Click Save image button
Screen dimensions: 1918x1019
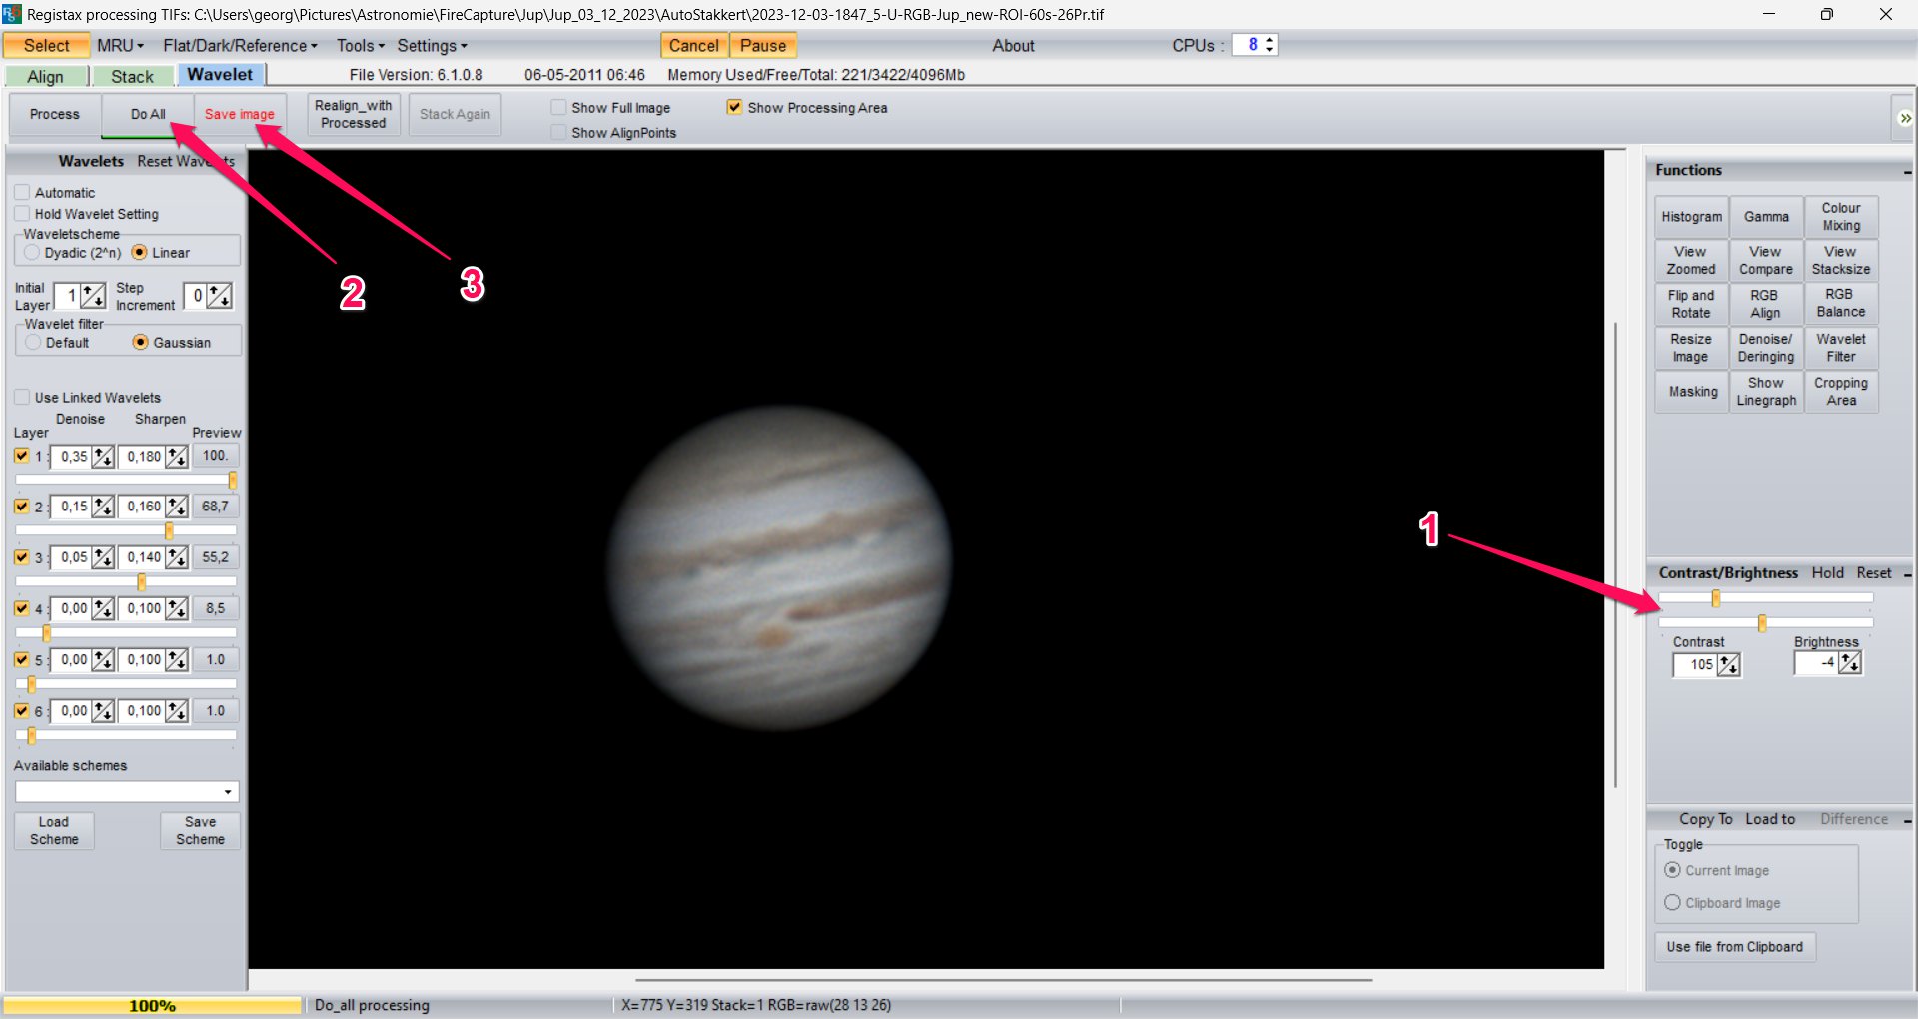[x=240, y=115]
